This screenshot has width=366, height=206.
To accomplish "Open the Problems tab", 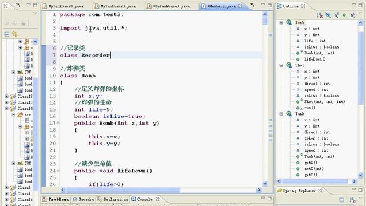I will pyautogui.click(x=56, y=199).
